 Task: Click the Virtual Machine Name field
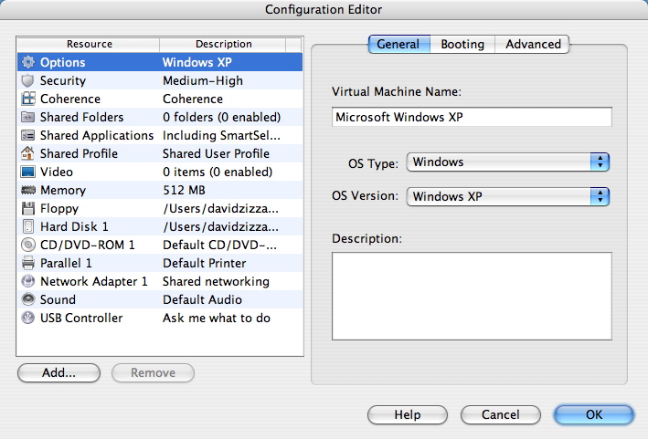(472, 117)
